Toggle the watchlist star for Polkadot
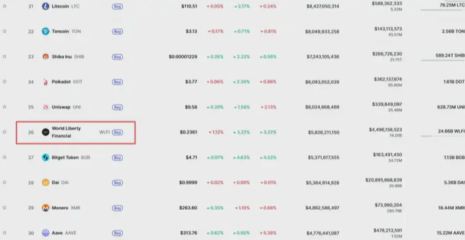The width and height of the screenshot is (465, 240). pyautogui.click(x=5, y=81)
